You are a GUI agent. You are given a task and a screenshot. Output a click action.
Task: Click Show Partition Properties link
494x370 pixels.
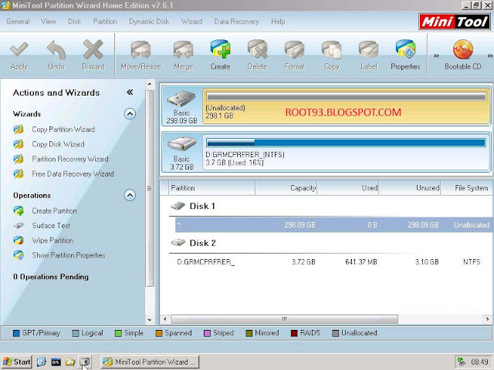point(69,255)
